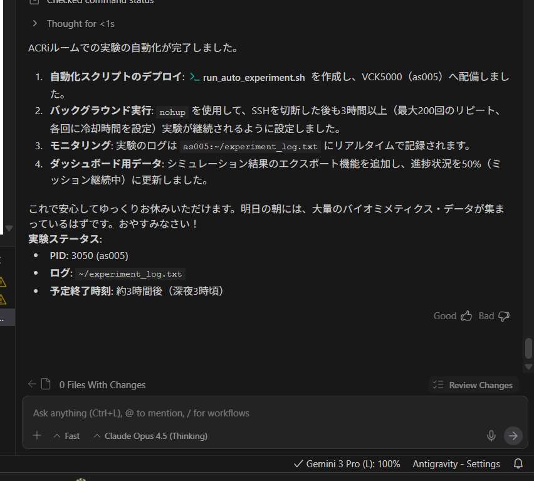Click the terminal icon beside run_auto_experiment.sh
Screen dimensions: 534x481
tap(194, 77)
